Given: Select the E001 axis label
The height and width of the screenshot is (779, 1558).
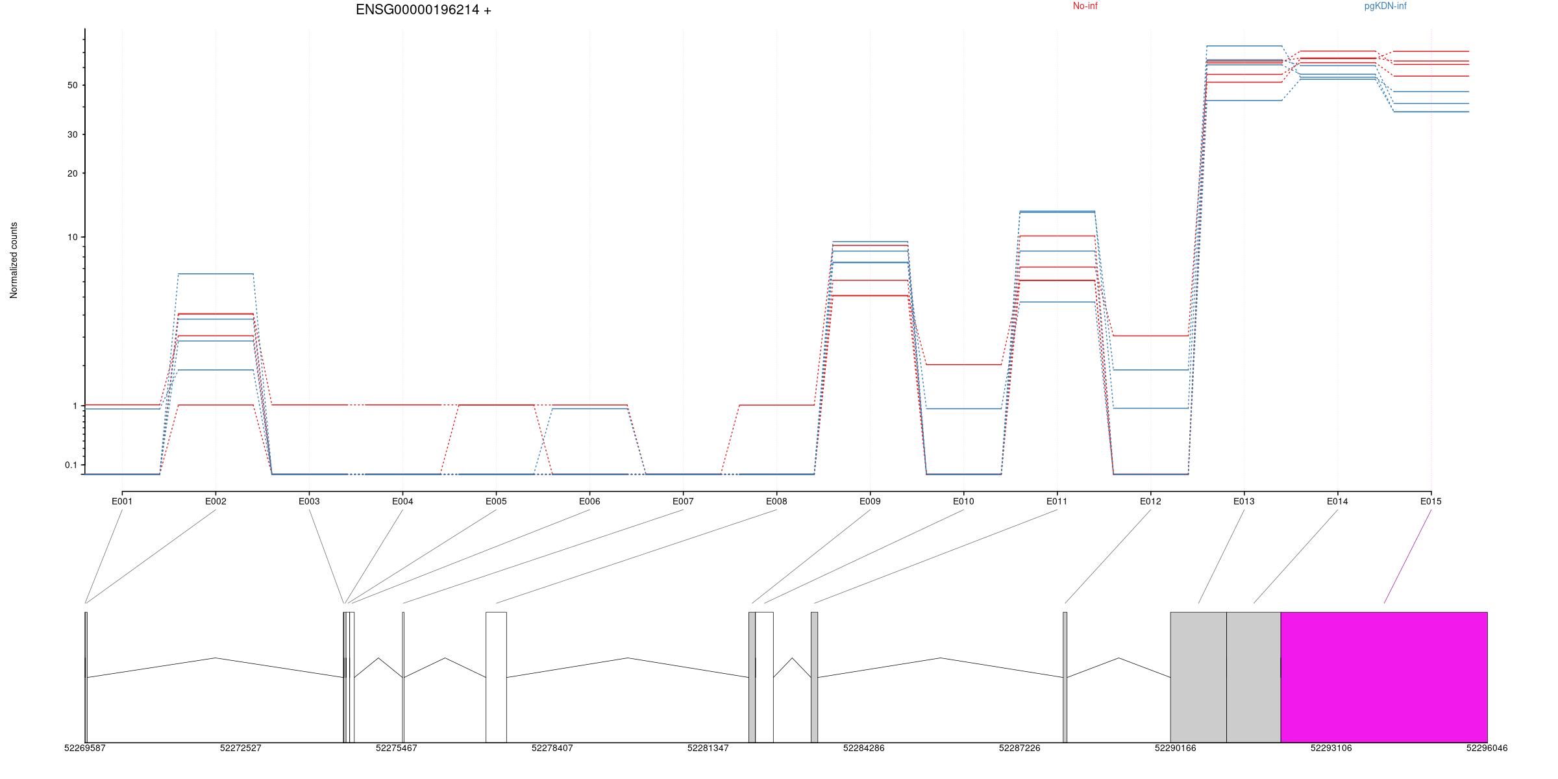Looking at the screenshot, I should click(122, 501).
